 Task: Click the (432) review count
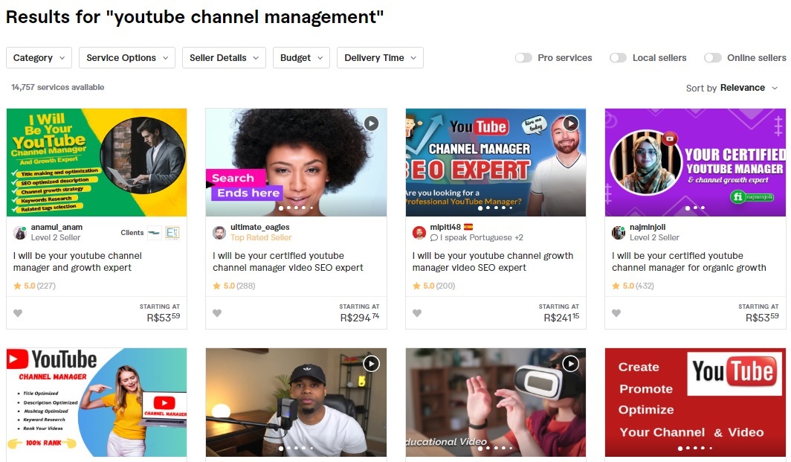(645, 286)
